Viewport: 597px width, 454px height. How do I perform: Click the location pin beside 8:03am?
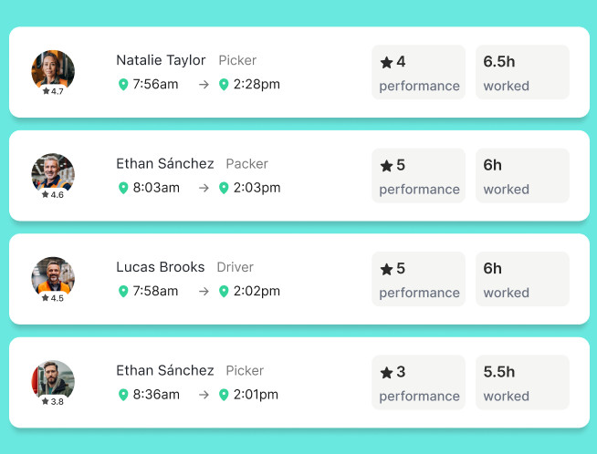(x=123, y=188)
